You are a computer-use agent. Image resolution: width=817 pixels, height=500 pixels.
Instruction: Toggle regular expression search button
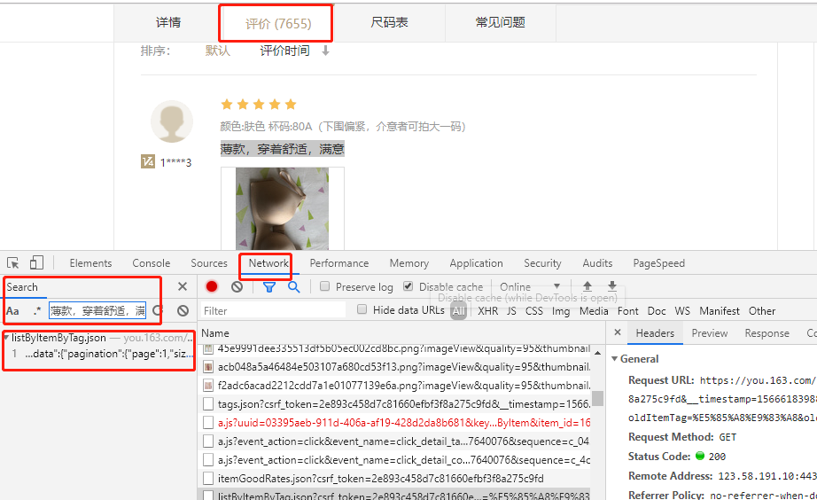click(36, 311)
